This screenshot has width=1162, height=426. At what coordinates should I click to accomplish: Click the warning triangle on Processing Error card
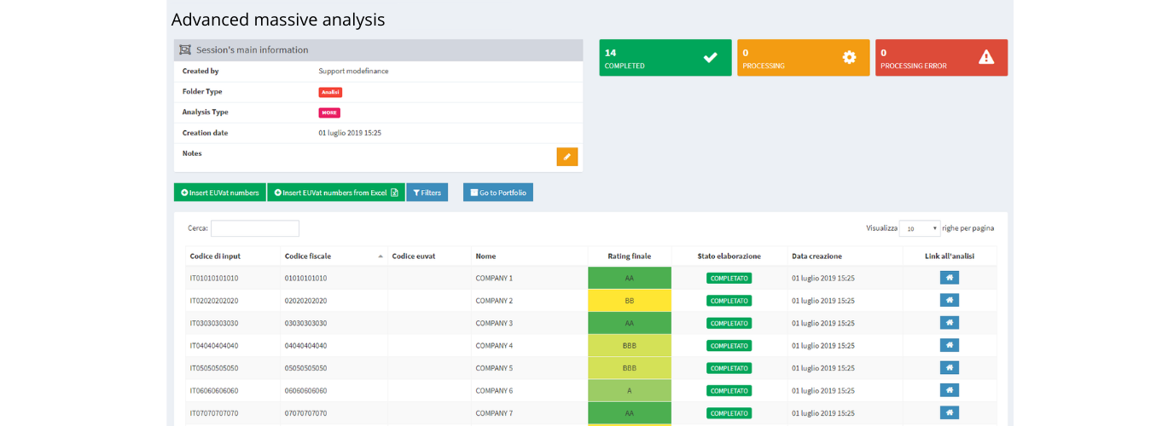coord(986,57)
